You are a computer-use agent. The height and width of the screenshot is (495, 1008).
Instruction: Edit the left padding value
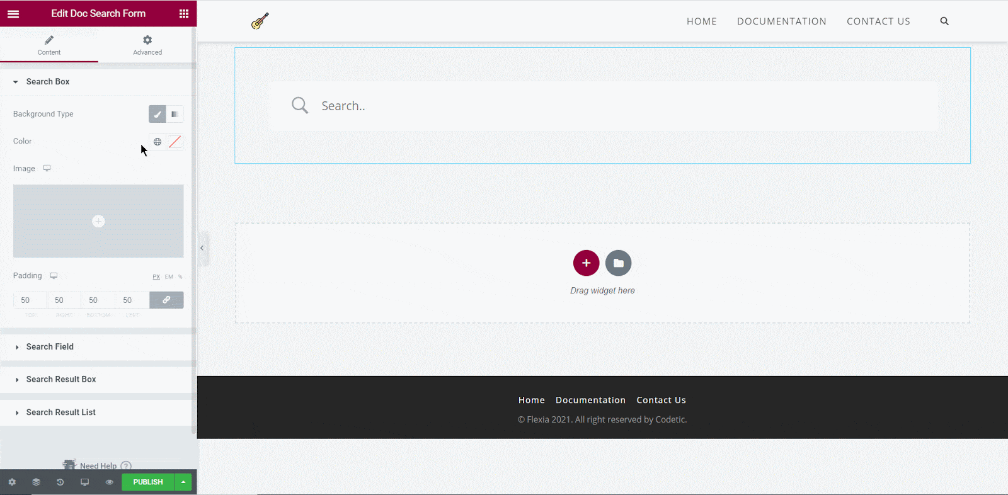coord(132,300)
